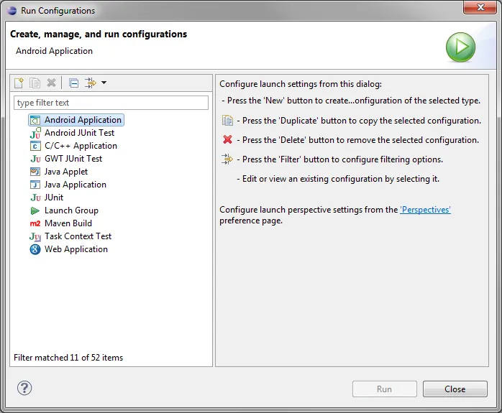Click the Java Applet row icon
This screenshot has width=502, height=413.
(35, 172)
